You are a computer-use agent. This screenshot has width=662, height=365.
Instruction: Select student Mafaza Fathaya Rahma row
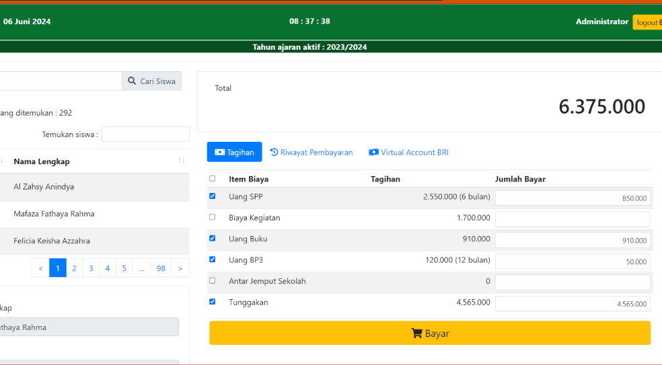[54, 214]
